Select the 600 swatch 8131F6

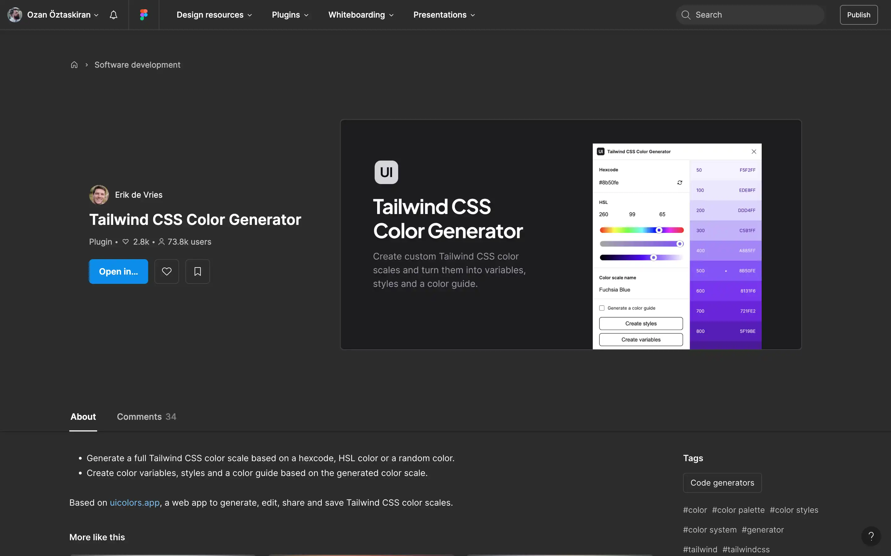(725, 291)
